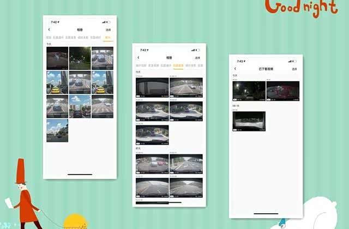349x229 pixels.
Task: Tap back arrow in middle phone album
Action: coord(138,57)
